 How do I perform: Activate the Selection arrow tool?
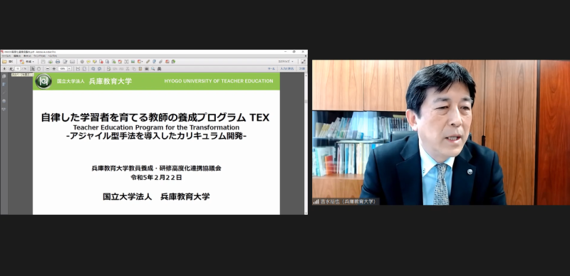[x=33, y=68]
